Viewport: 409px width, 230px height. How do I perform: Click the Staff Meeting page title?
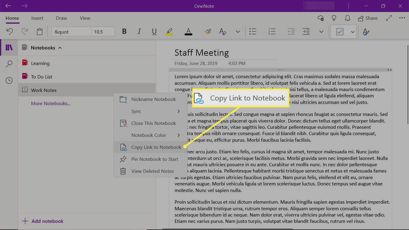[x=202, y=53]
